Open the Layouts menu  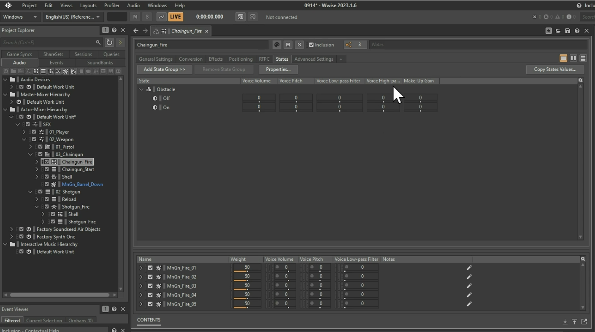pos(88,5)
